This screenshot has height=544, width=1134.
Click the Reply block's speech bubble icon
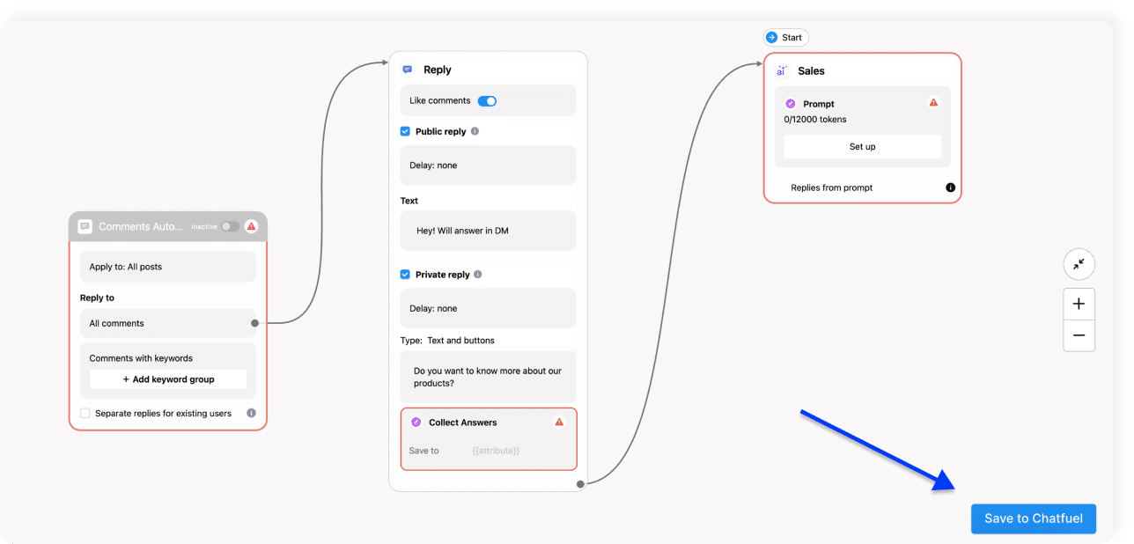coord(406,69)
